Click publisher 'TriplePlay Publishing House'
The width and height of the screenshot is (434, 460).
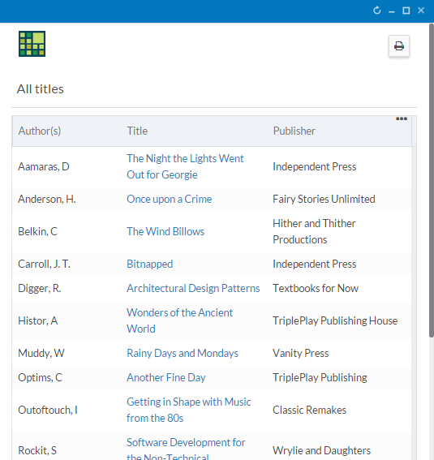335,320
